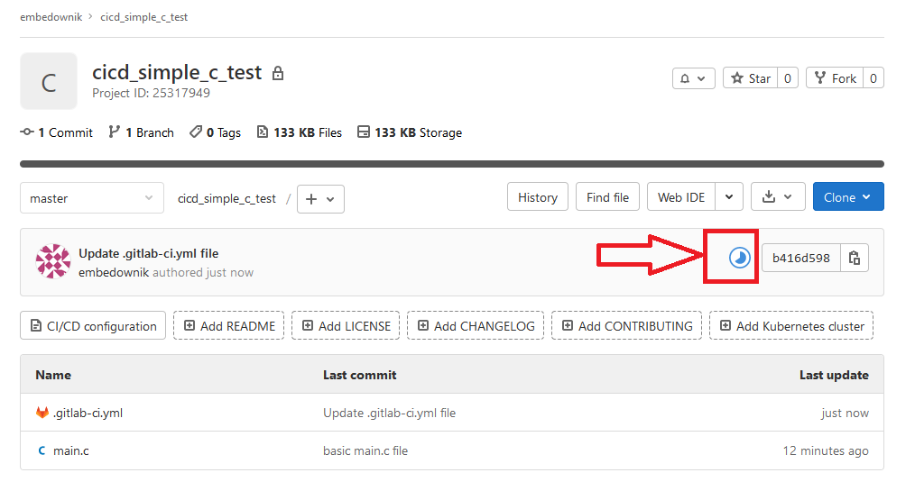Copy commit SHA with clipboard icon
This screenshot has height=491, width=915.
(855, 258)
